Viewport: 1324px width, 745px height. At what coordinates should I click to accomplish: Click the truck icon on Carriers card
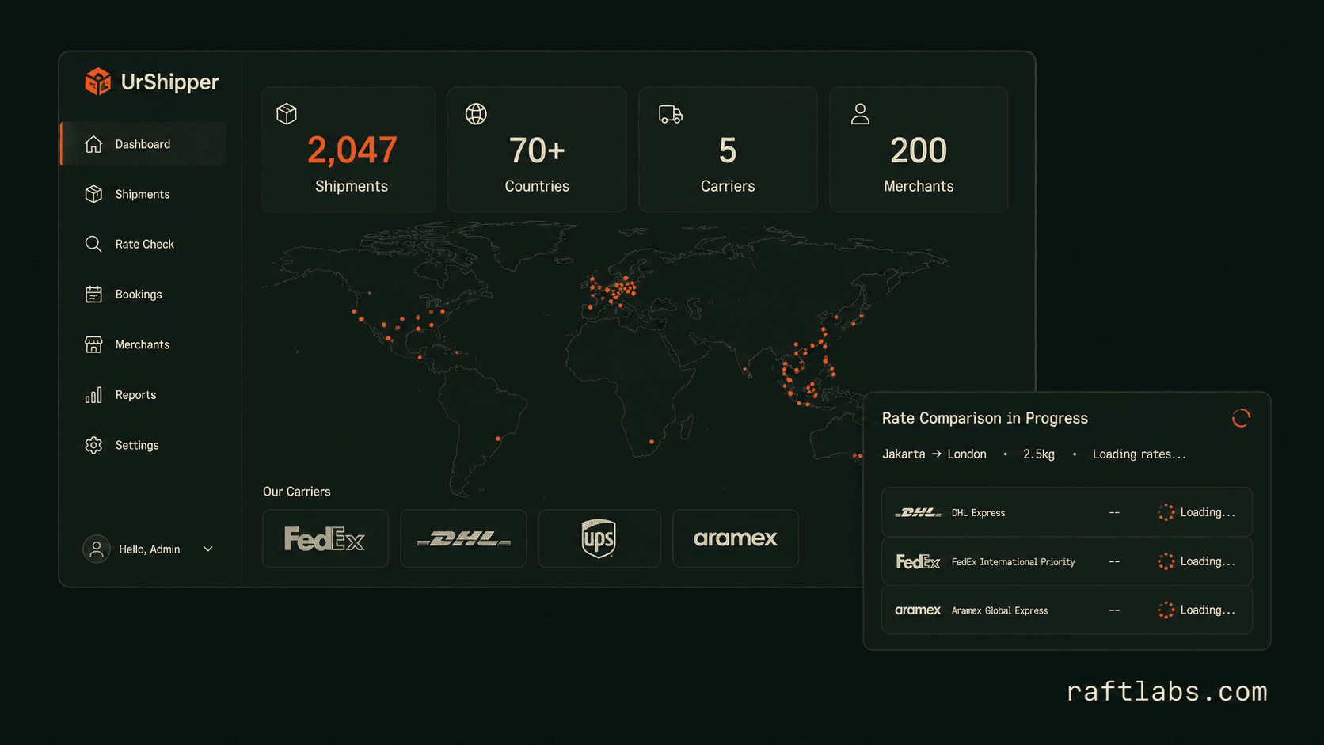(x=671, y=115)
